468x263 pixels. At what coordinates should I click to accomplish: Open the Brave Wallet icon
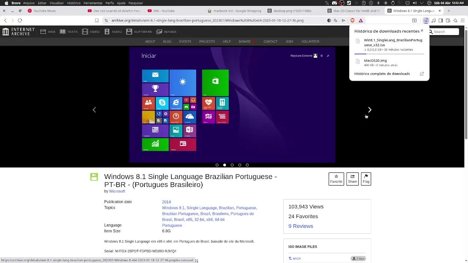[448, 20]
